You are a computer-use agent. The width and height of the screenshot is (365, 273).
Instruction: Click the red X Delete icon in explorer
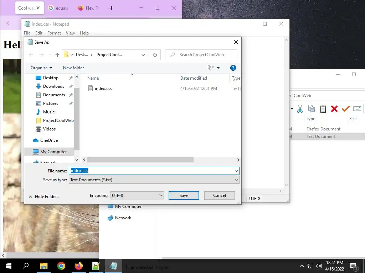point(334,109)
